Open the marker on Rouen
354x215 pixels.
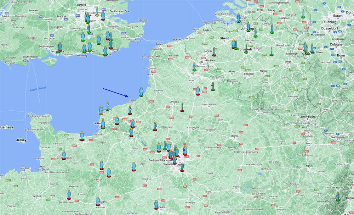tap(133, 124)
